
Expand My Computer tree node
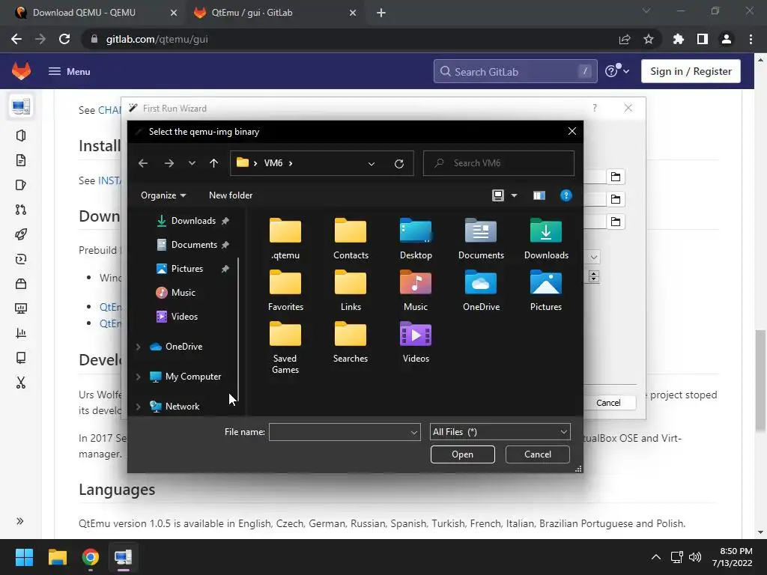[x=139, y=377]
